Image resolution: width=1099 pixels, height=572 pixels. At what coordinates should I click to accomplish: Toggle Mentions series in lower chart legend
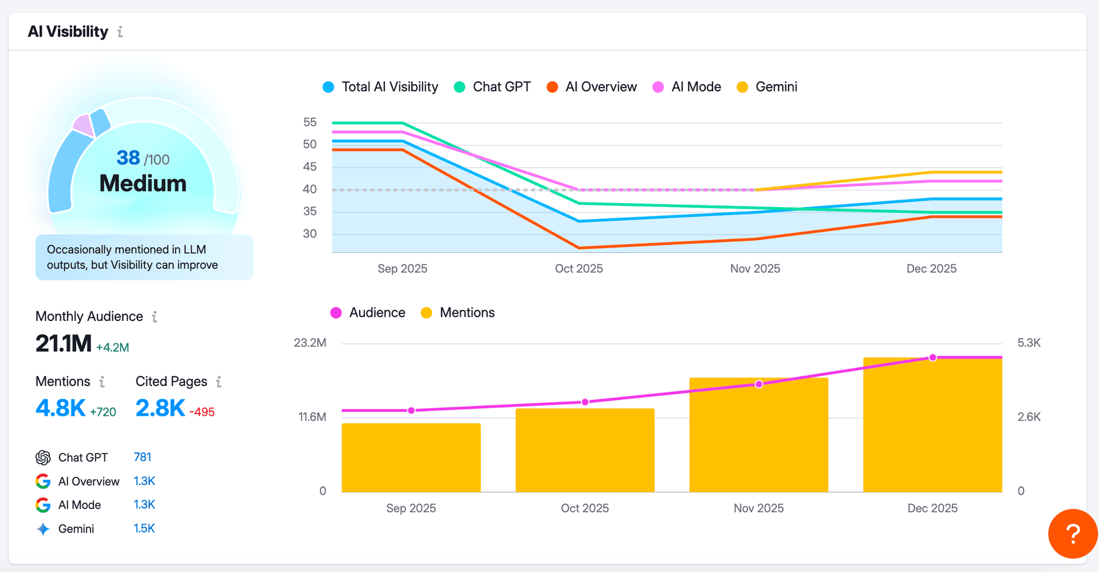point(457,313)
